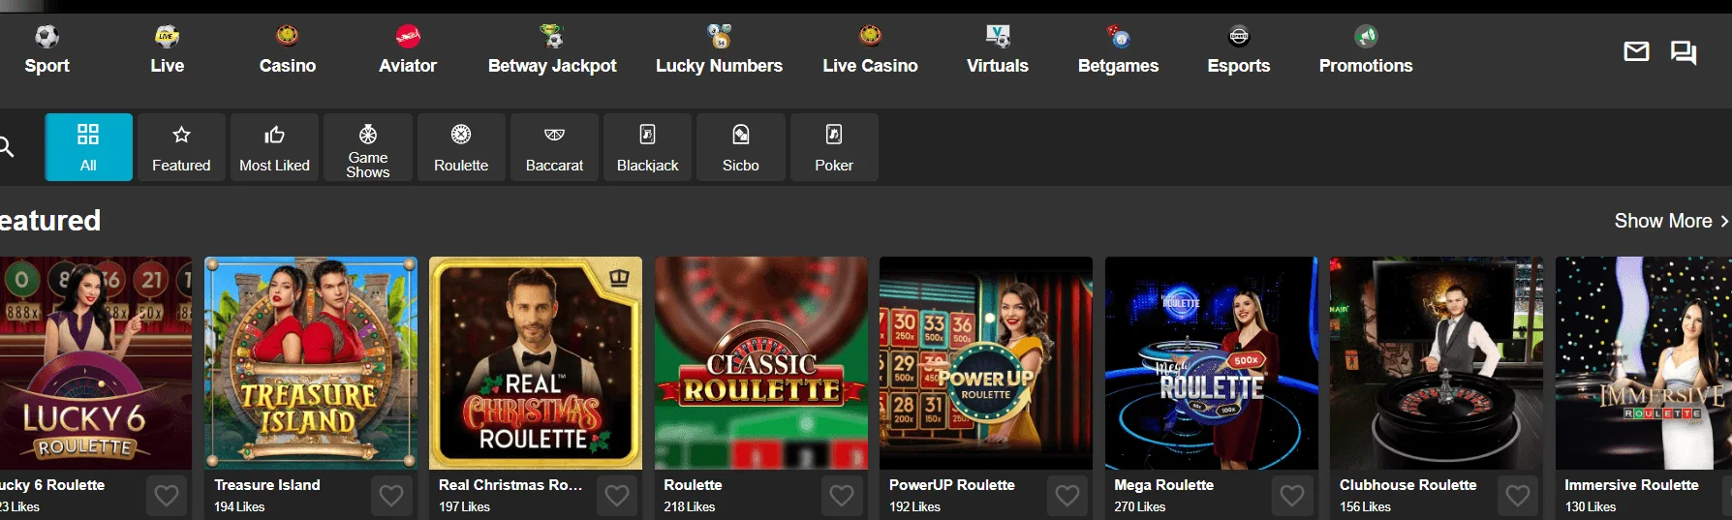
Task: Filter games by Roulette
Action: click(x=461, y=147)
